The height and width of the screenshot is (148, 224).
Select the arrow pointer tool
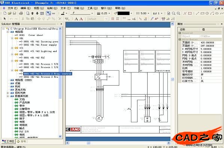(5, 19)
